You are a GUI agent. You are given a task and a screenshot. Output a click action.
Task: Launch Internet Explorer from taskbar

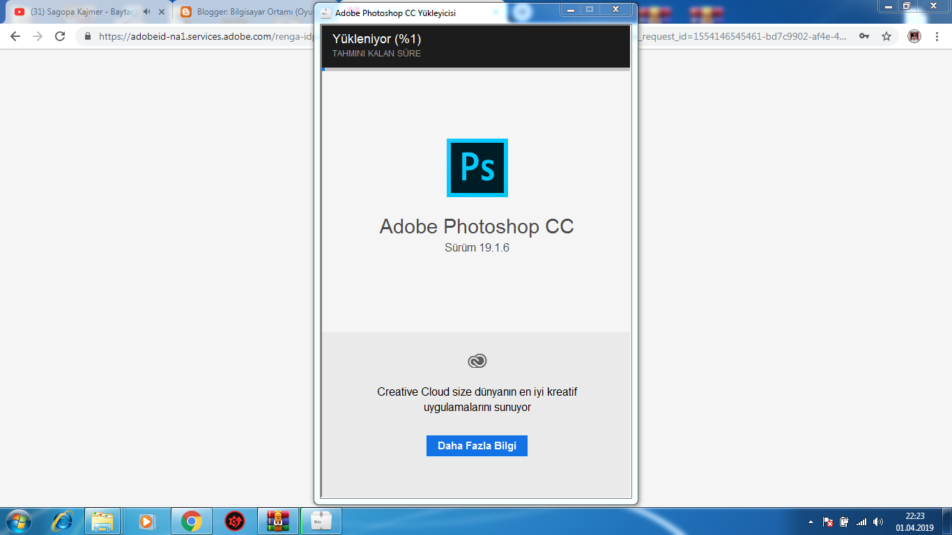coord(63,521)
